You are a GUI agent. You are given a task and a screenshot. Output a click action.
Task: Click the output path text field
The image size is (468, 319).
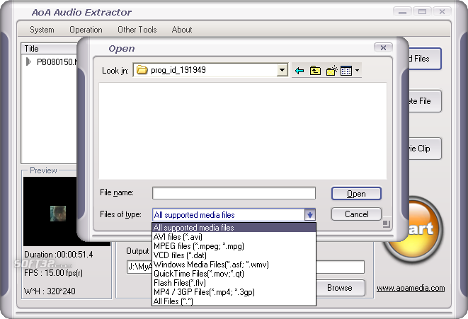pyautogui.click(x=340, y=267)
